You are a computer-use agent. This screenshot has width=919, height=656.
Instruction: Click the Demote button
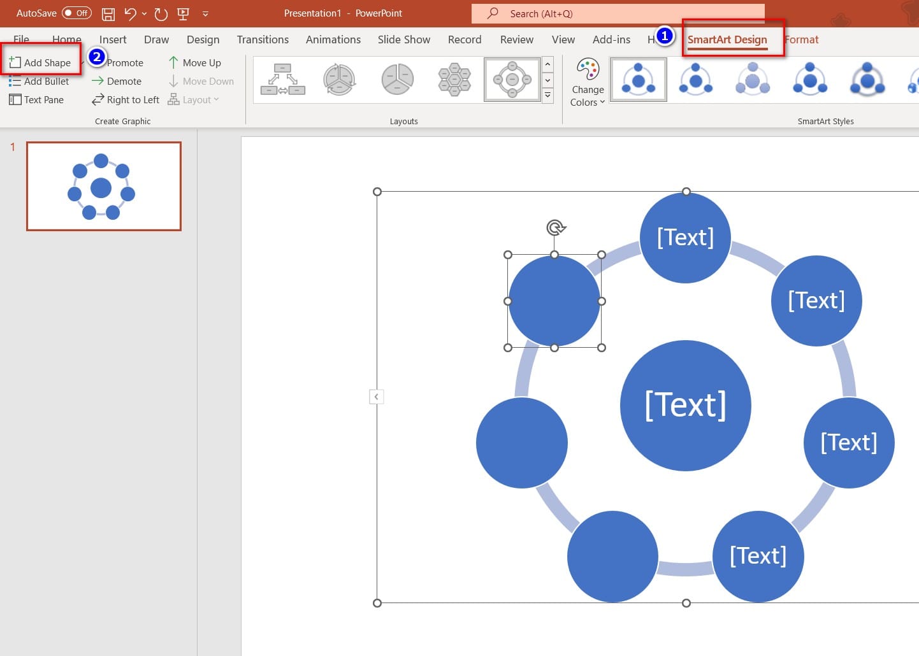pos(117,81)
